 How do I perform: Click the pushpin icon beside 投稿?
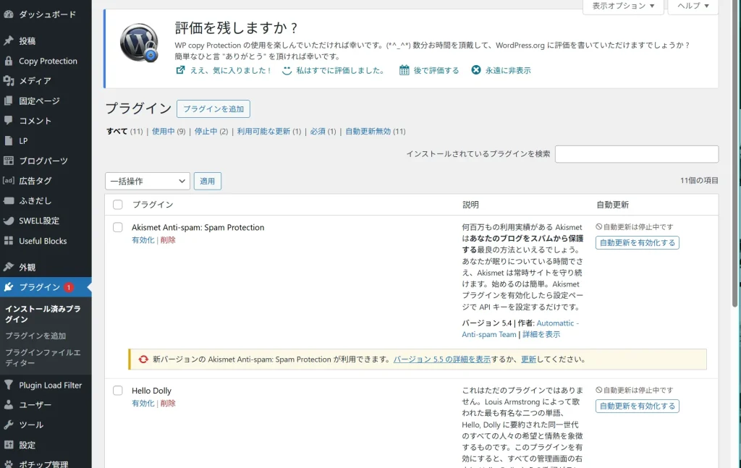coord(9,41)
